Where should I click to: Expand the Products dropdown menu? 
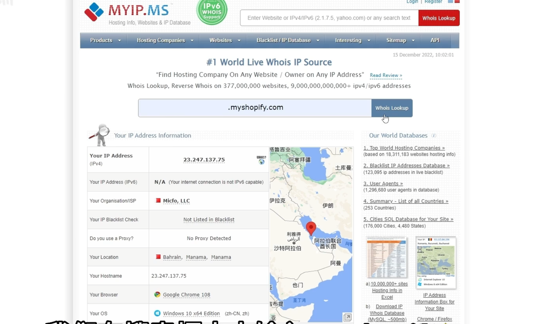[105, 40]
